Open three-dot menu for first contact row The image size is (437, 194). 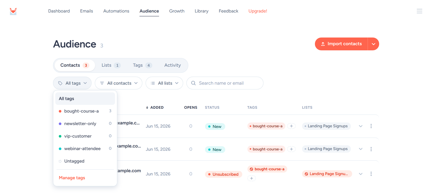pos(371,126)
